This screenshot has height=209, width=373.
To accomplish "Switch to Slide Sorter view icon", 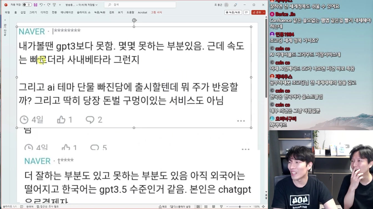I will [206, 207].
